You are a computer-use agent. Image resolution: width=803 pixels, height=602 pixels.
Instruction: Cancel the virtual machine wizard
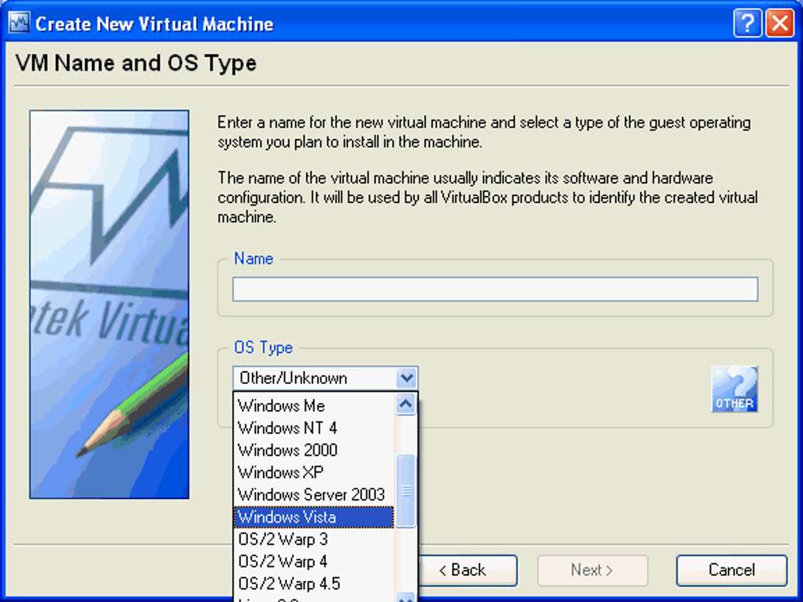point(731,571)
